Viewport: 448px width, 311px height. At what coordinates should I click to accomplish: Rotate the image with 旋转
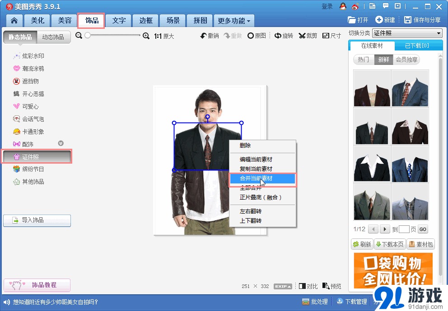click(x=284, y=36)
